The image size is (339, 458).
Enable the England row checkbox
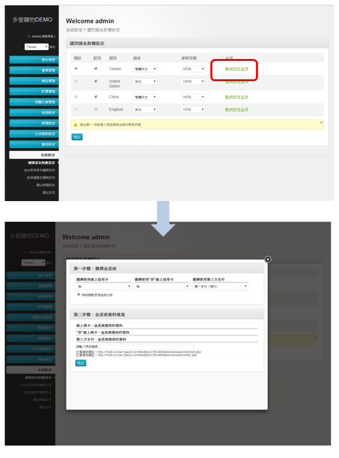click(x=96, y=109)
